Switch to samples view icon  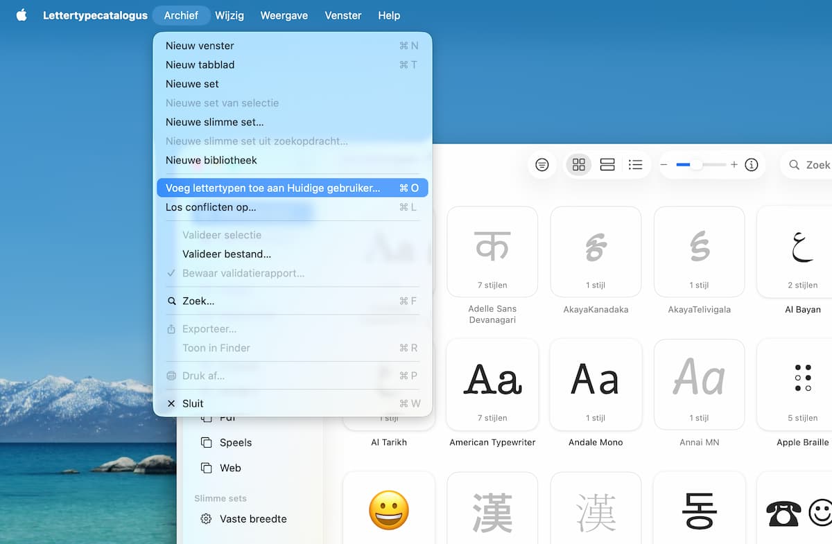click(607, 165)
